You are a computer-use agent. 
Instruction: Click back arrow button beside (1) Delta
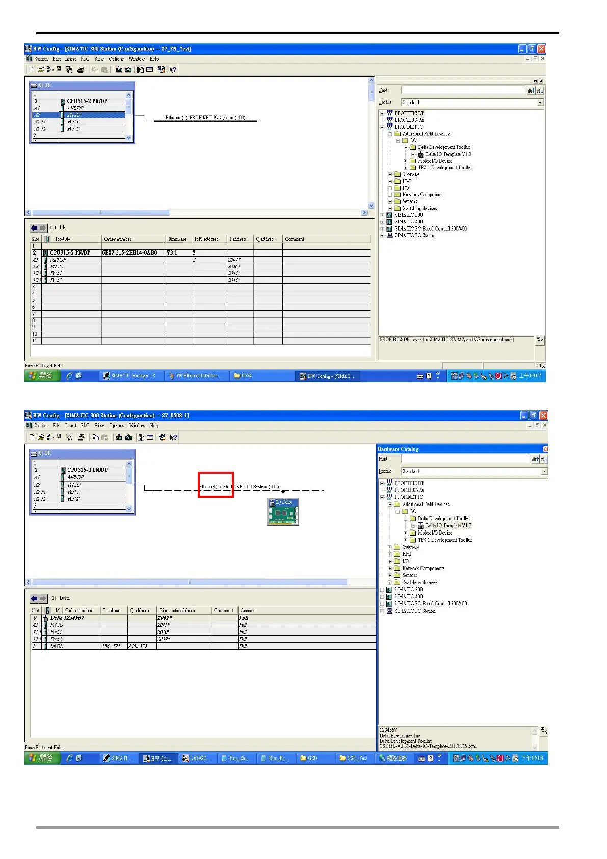click(x=34, y=598)
